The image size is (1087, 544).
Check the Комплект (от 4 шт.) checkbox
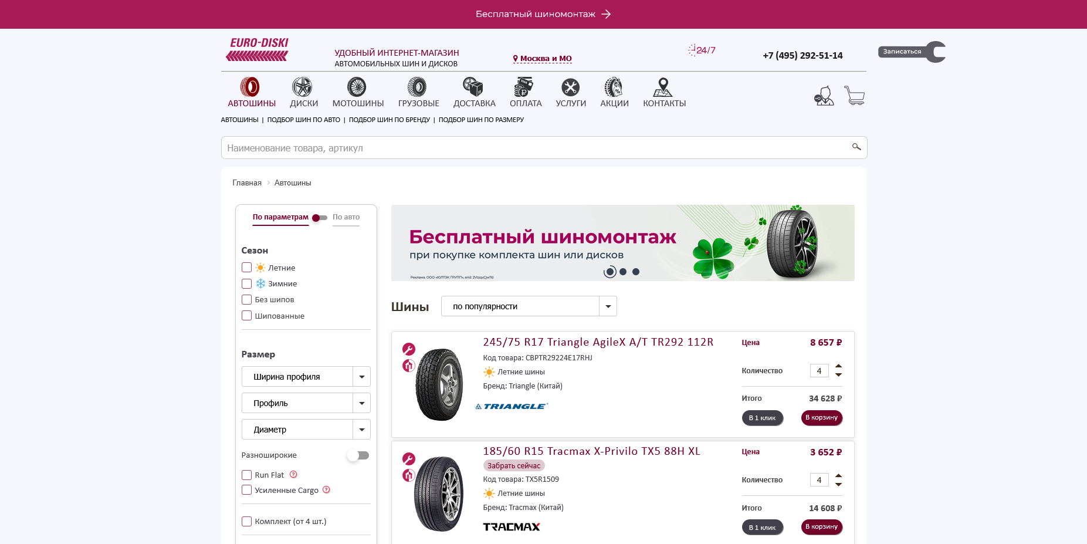(247, 521)
